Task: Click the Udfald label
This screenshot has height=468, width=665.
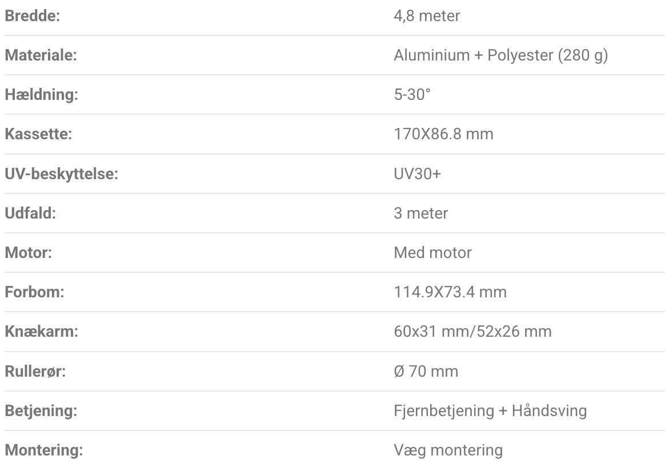Action: point(30,213)
